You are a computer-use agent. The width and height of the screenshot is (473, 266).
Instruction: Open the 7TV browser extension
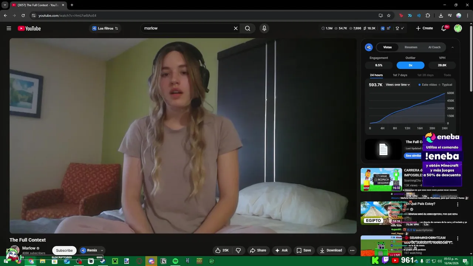pos(410,16)
